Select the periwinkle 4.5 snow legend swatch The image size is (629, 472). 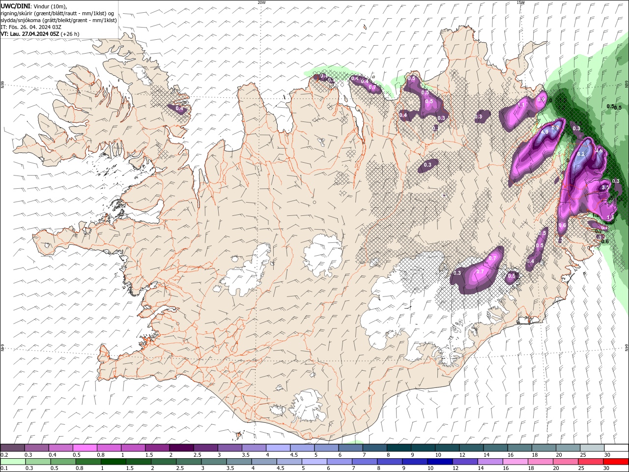click(302, 448)
